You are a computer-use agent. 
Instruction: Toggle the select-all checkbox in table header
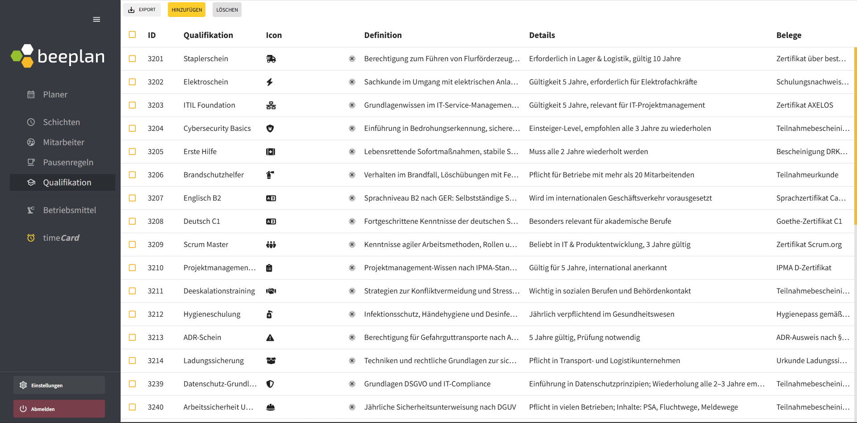[132, 35]
